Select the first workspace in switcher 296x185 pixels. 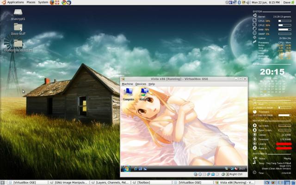click(267, 183)
